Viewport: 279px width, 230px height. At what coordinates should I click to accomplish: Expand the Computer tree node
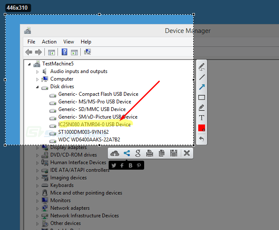37,79
